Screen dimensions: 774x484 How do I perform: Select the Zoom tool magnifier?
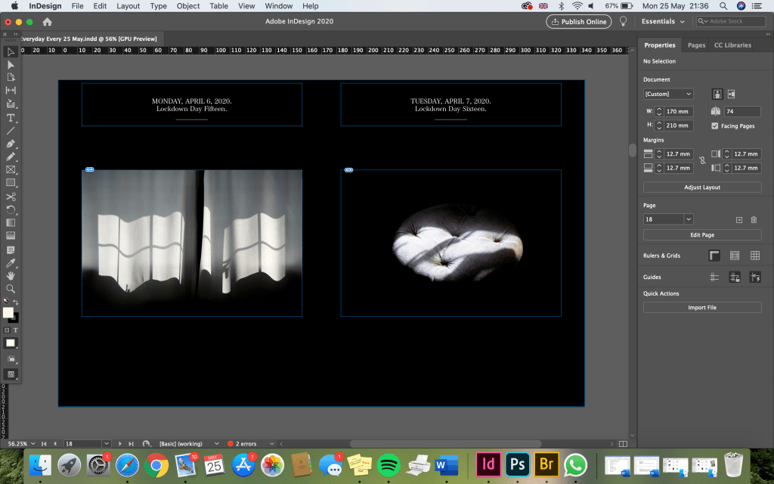(x=11, y=289)
